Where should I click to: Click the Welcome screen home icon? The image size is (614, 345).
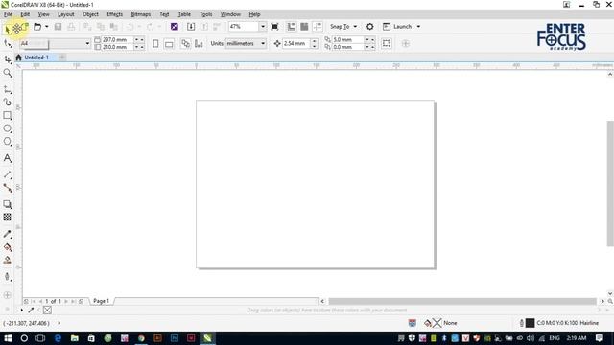point(18,57)
